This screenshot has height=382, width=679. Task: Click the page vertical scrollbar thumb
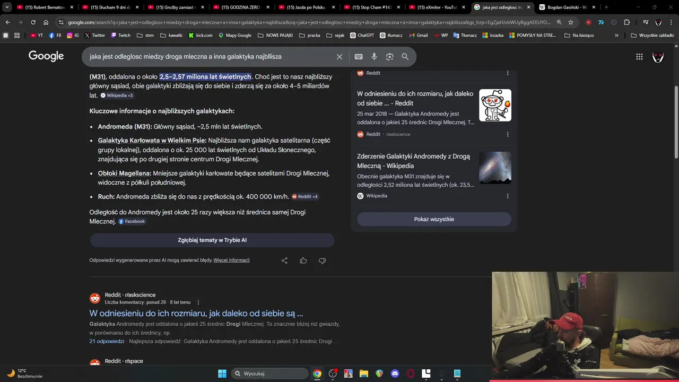(676, 121)
